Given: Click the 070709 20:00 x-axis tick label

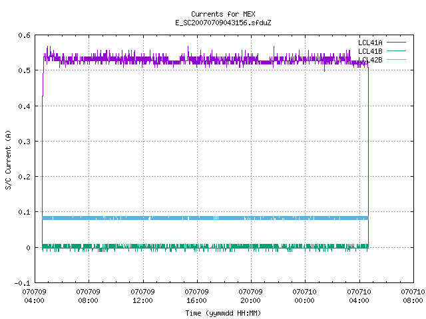Looking at the screenshot, I should click(x=250, y=296).
